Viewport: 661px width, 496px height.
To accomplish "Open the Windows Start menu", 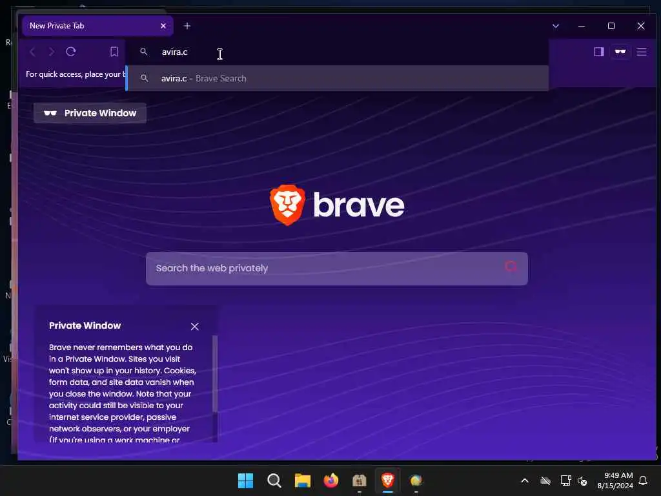I will pos(245,480).
